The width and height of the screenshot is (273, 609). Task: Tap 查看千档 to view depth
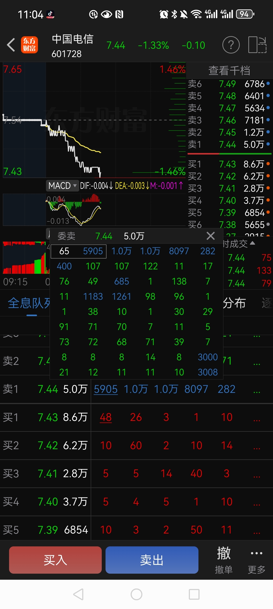click(x=229, y=70)
